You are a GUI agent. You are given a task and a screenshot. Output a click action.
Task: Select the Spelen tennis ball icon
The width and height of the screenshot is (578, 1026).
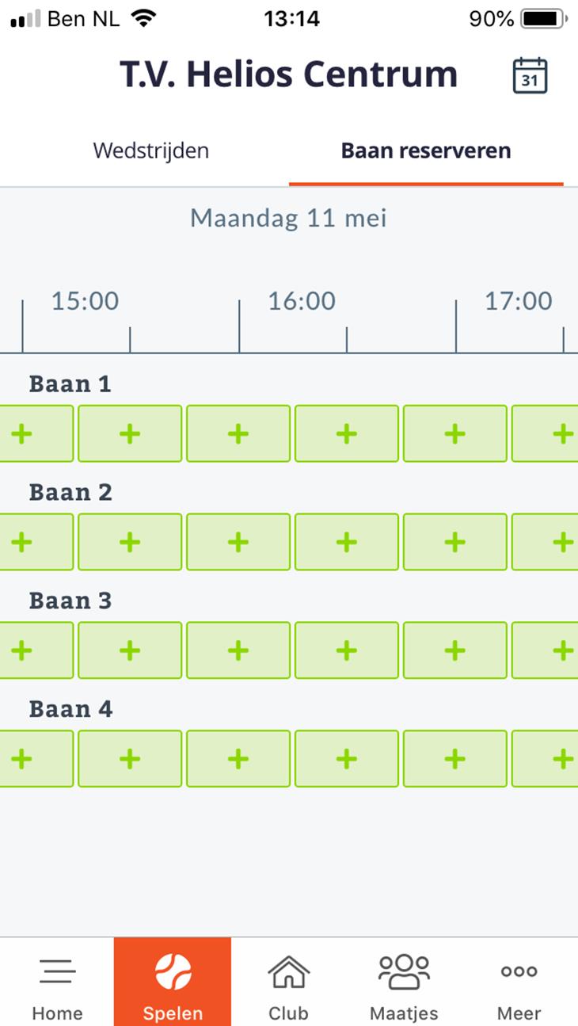[173, 971]
